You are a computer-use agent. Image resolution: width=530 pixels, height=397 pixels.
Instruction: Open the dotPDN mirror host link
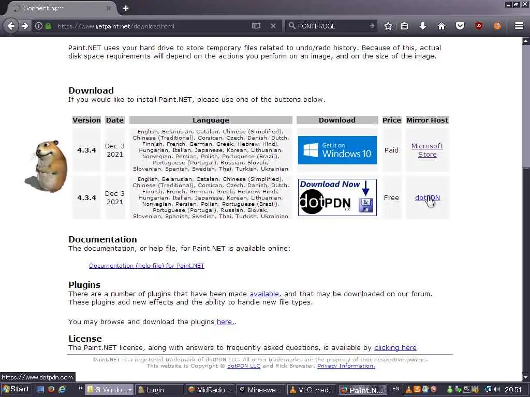coord(427,198)
